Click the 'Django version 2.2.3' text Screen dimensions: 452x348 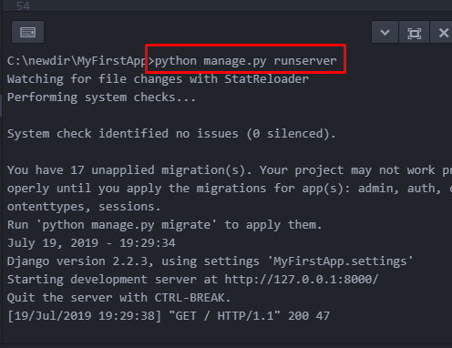click(x=77, y=261)
